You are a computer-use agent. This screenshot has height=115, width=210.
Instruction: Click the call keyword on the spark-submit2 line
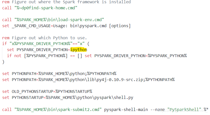point(7,110)
